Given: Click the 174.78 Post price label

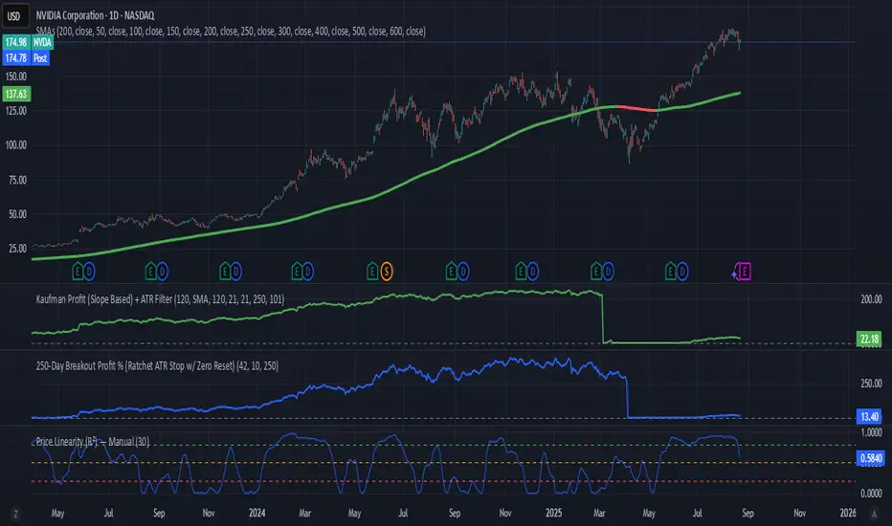Looking at the screenshot, I should point(26,58).
